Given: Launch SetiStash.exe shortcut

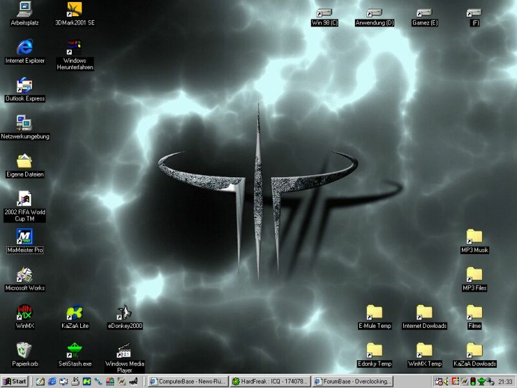Looking at the screenshot, I should coord(75,355).
